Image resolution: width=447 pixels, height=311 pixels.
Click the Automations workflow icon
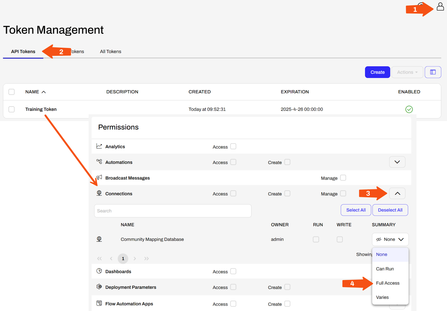click(99, 162)
